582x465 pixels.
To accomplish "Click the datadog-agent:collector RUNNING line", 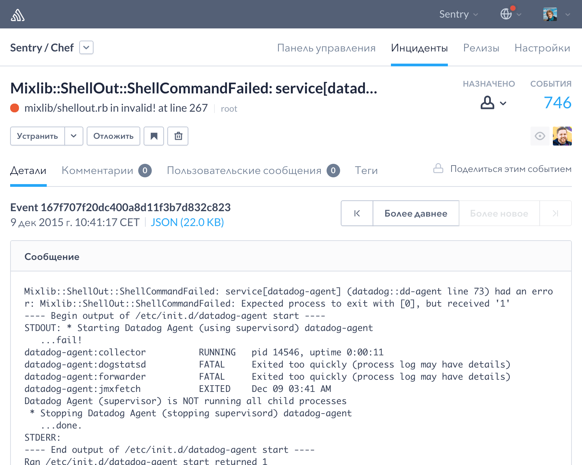I will [204, 352].
